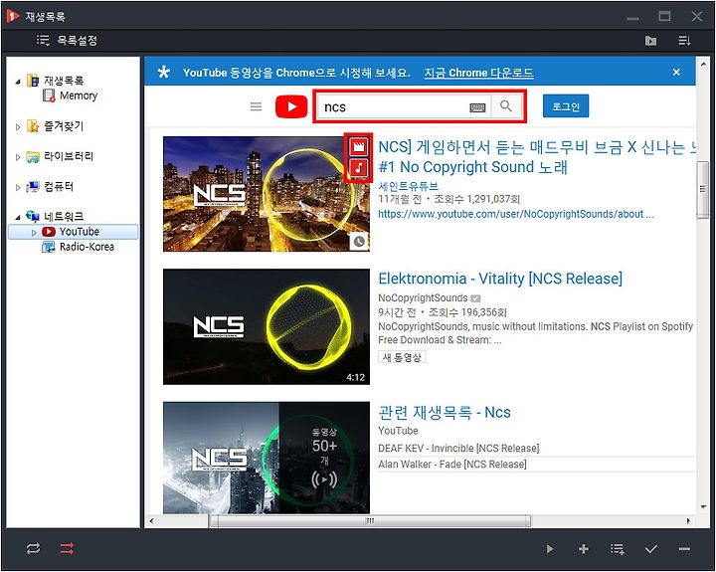Viewport: 716px width, 572px height.
Task: Click the 새 동영상 new video badge
Action: (x=402, y=357)
